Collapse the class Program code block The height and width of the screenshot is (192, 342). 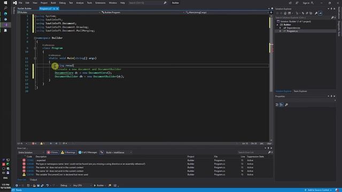35,48
